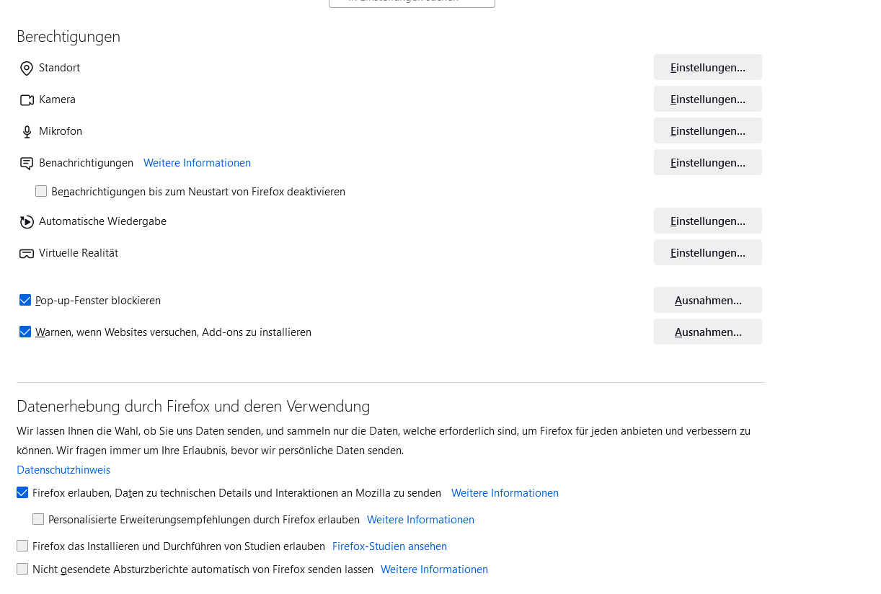Follow Firefox-Studien ansehen link
Screen dimensions: 881x594
(389, 546)
